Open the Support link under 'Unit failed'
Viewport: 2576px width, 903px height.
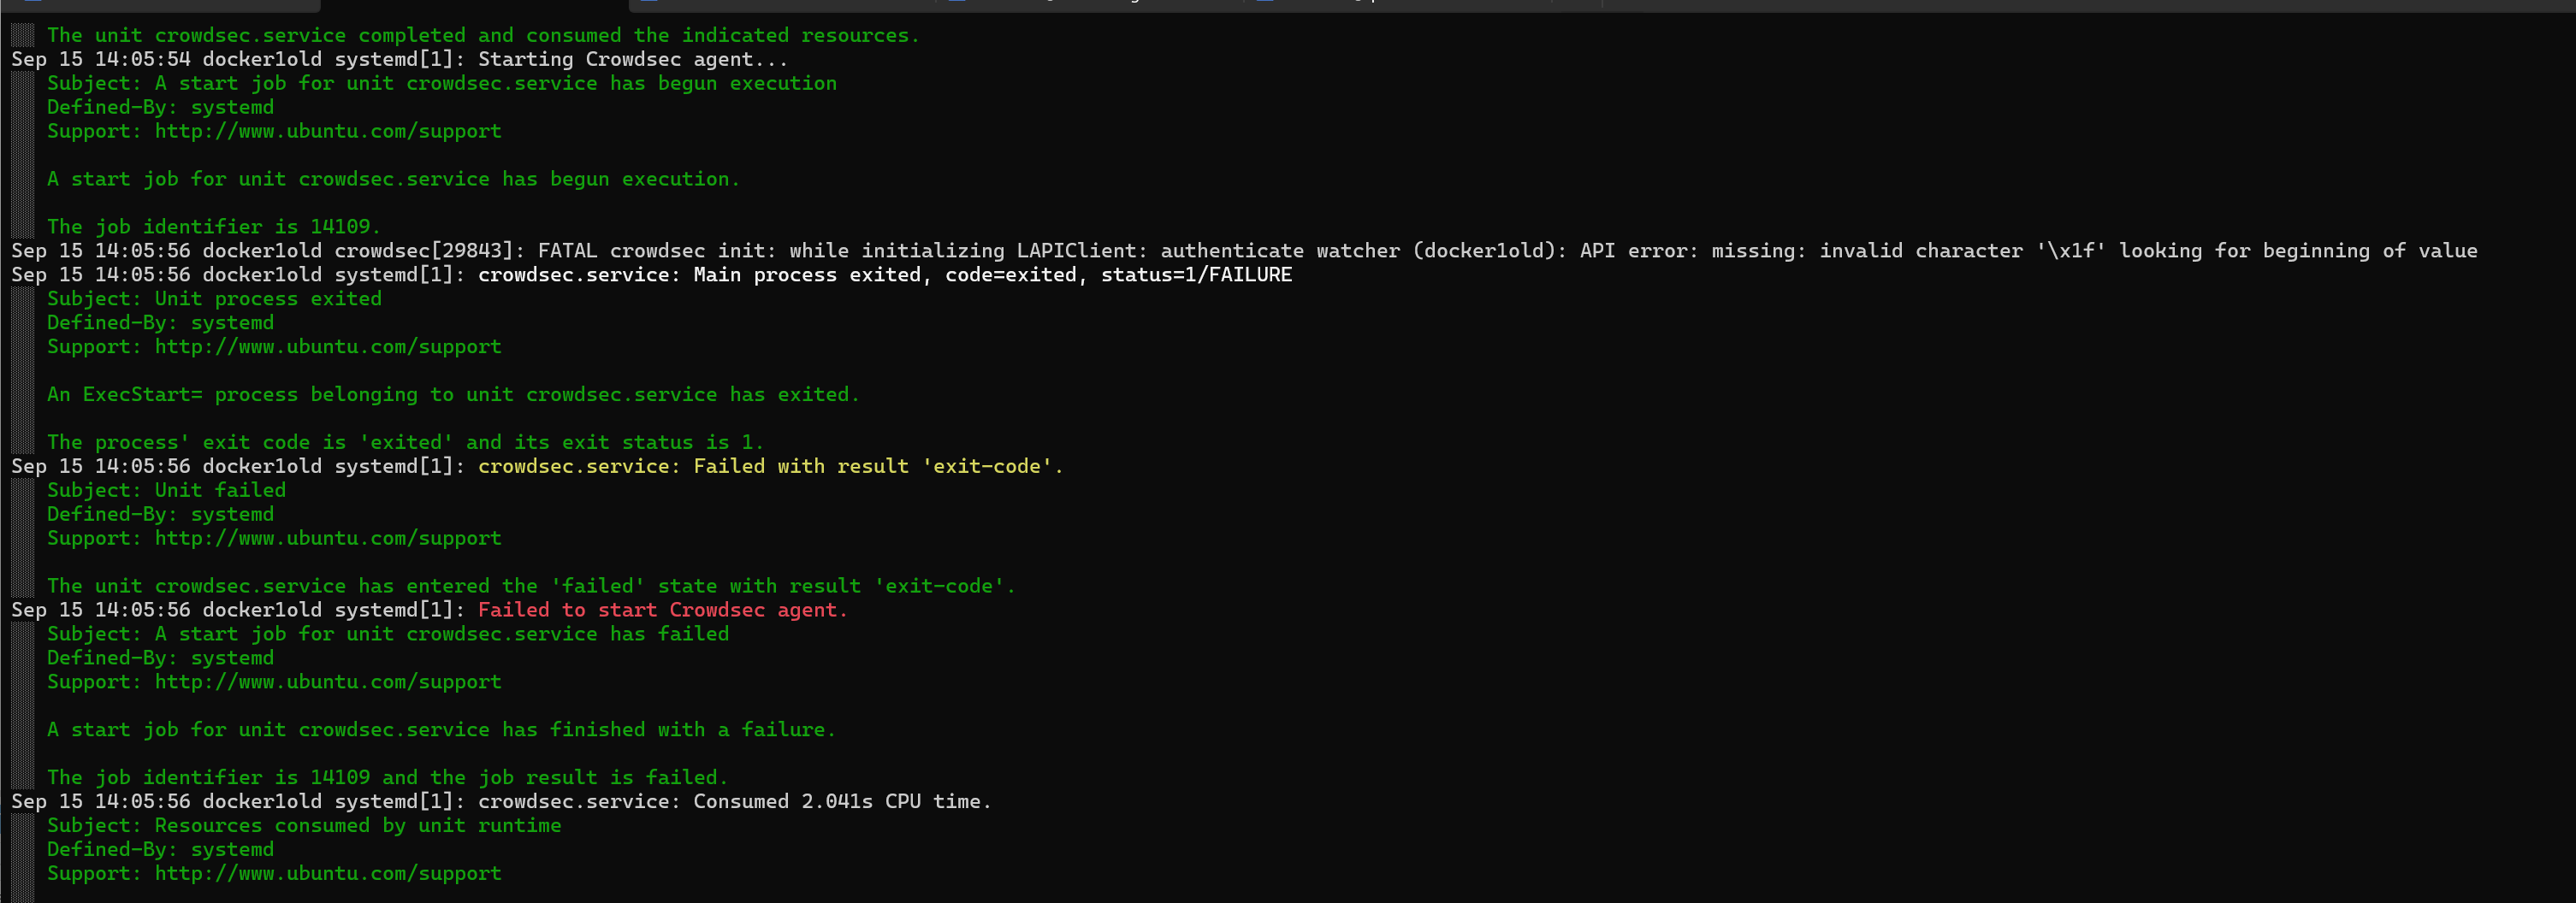point(327,538)
